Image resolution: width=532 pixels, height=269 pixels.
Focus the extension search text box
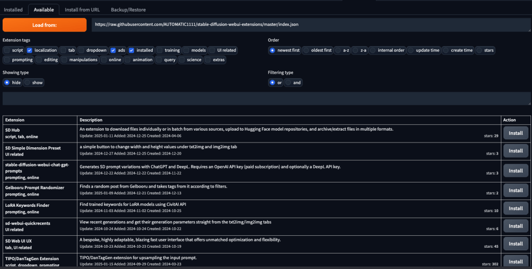[267, 98]
